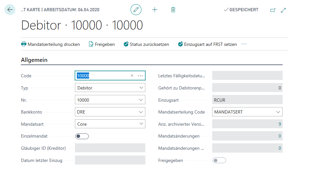Click the Allgemein section heading
Screen dimensions: 309x177
[x=34, y=60]
